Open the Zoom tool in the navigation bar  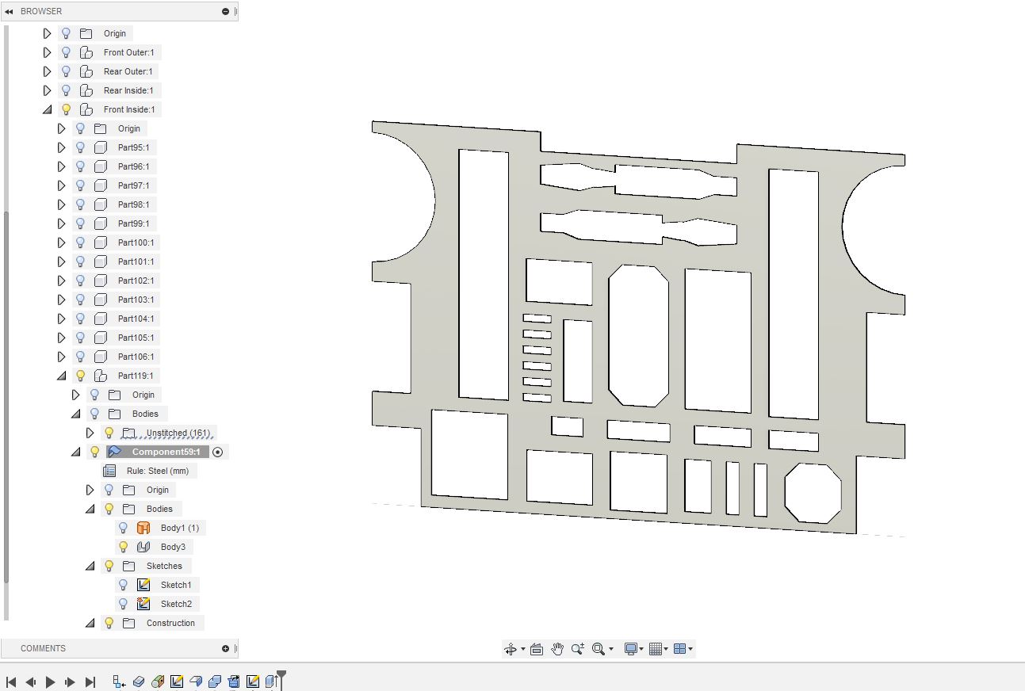(578, 648)
